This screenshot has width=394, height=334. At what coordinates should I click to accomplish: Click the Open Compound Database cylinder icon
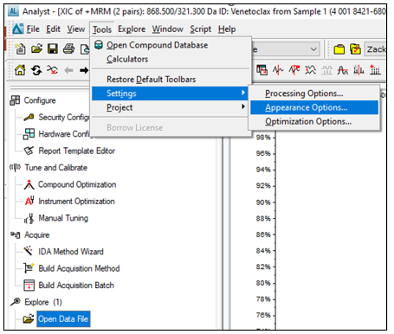pos(99,45)
